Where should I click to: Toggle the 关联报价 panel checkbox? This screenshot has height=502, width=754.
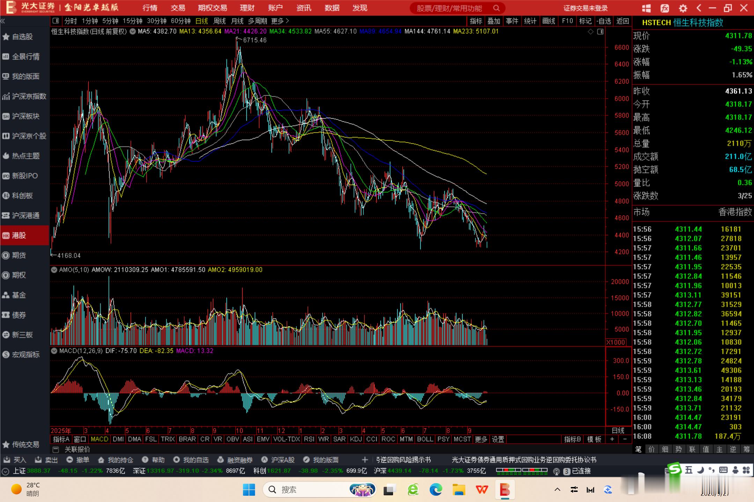click(56, 449)
